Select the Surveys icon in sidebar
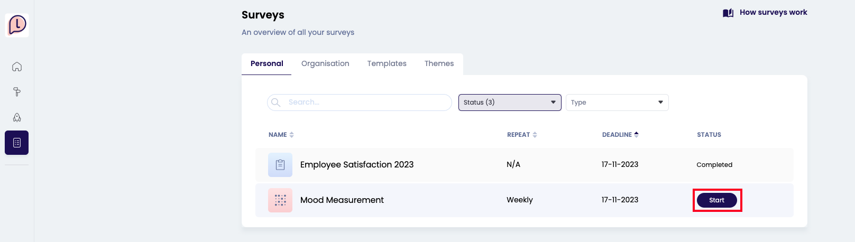The width and height of the screenshot is (855, 242). point(17,143)
